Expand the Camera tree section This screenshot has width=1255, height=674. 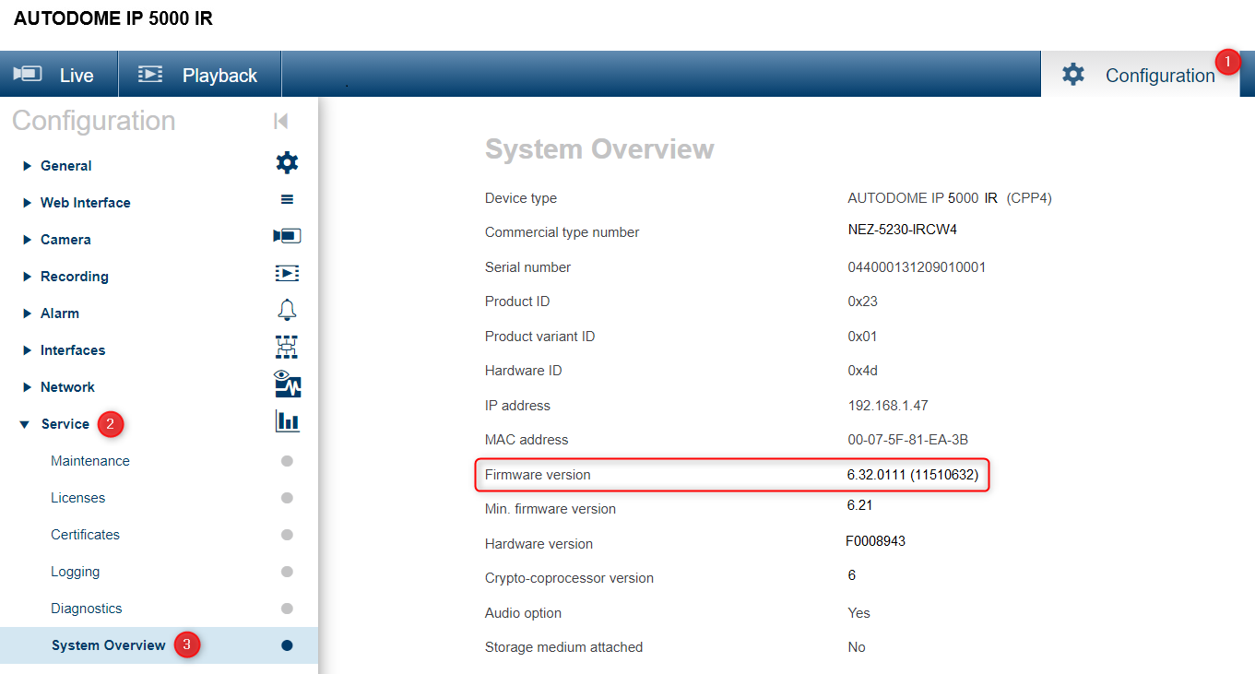pyautogui.click(x=27, y=240)
